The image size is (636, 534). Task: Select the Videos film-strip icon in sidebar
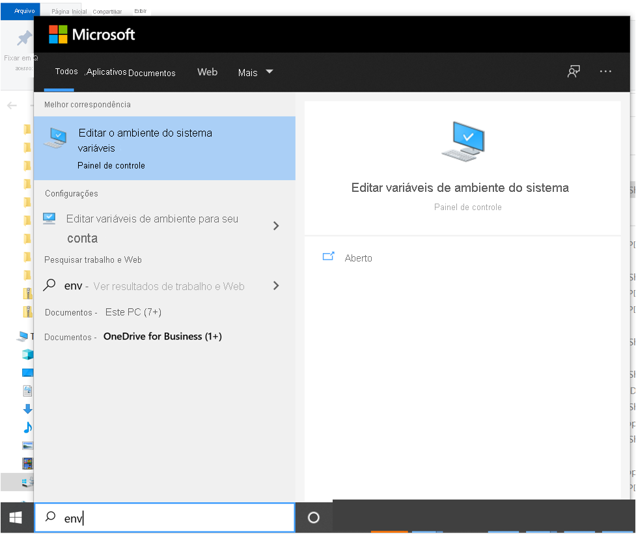click(x=27, y=463)
